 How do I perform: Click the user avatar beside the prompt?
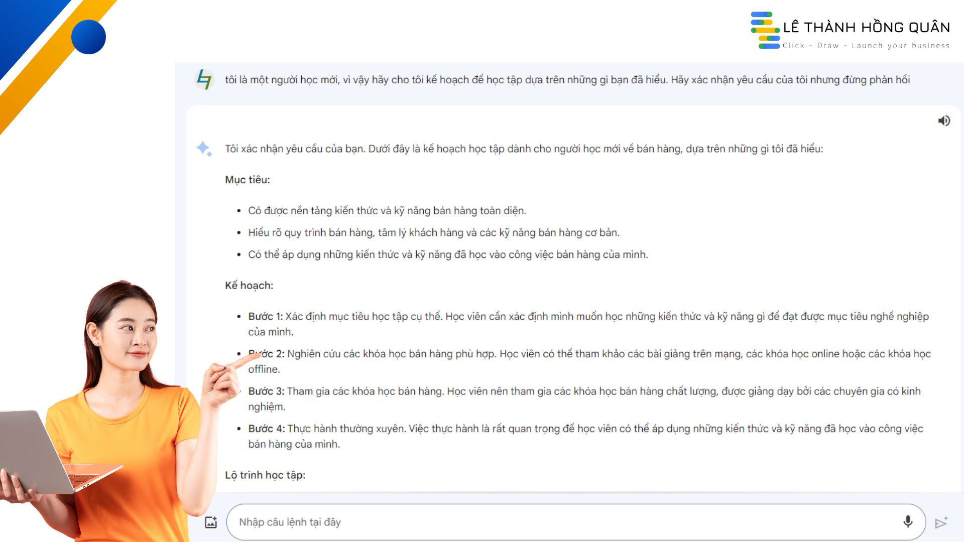[x=204, y=79]
